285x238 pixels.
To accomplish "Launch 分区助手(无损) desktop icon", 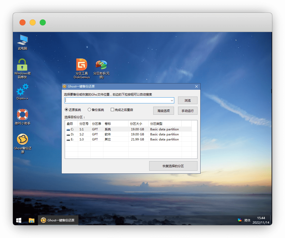I will [x=101, y=65].
